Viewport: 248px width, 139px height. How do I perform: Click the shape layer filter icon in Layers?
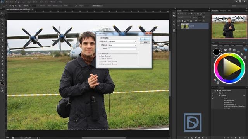click(198, 14)
